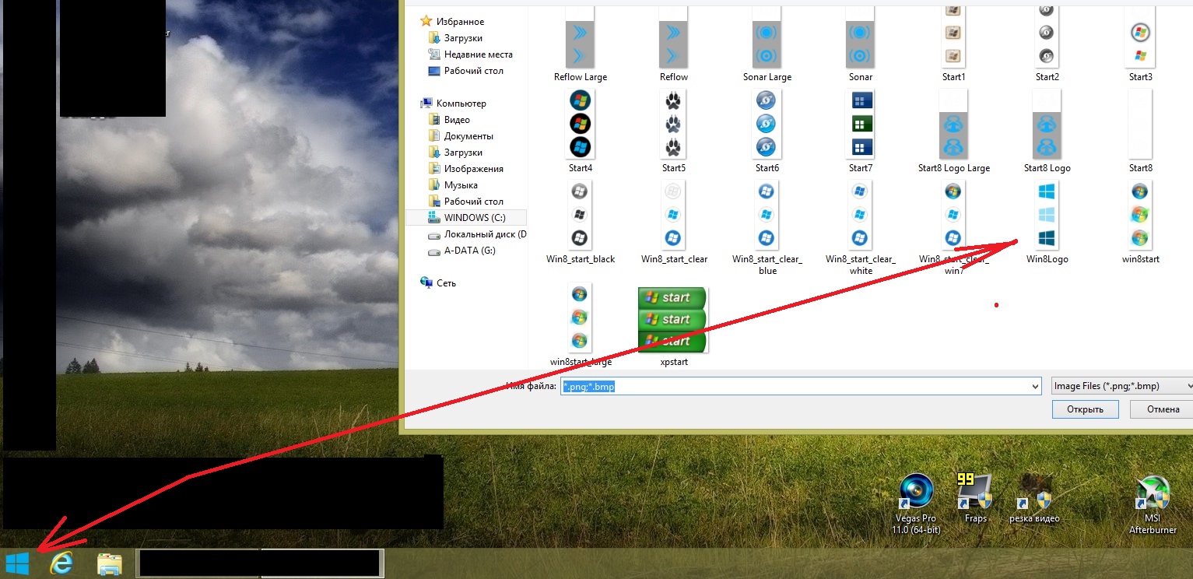1193x579 pixels.
Task: Select the Start8 Logo file
Action: [1047, 131]
